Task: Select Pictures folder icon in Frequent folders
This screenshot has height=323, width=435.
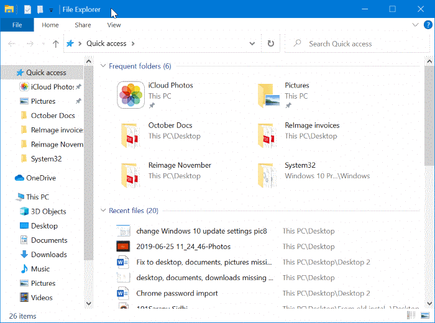Action: [x=268, y=95]
